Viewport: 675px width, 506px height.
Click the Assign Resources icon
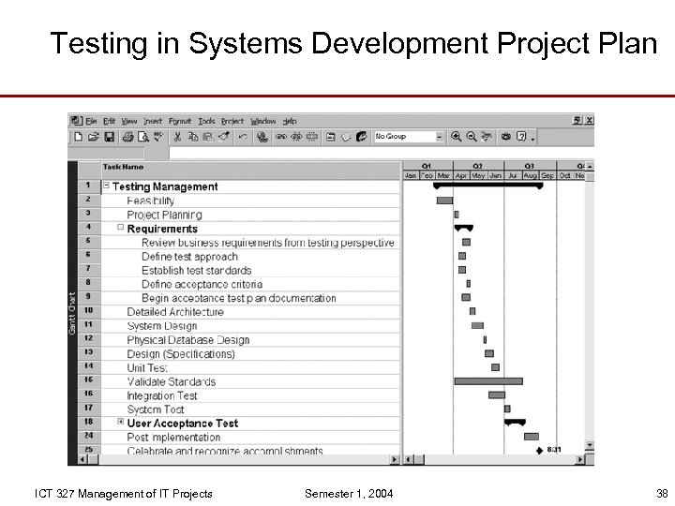pyautogui.click(x=362, y=137)
